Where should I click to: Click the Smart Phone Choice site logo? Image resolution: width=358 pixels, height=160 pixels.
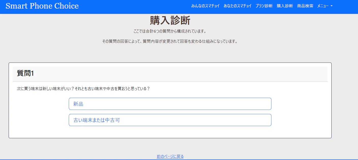[42, 6]
